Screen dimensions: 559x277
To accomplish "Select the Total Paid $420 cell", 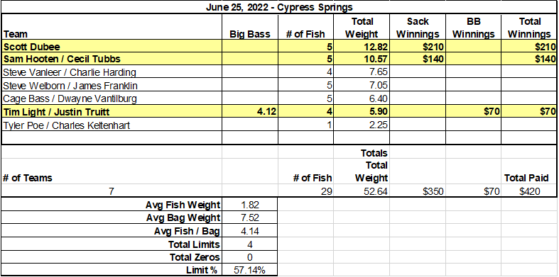I will click(x=529, y=191).
